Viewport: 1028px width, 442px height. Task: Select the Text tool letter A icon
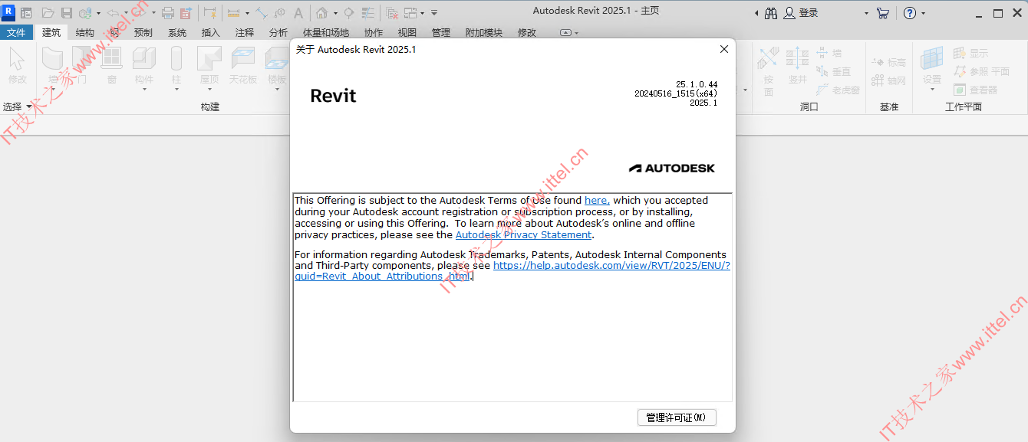pos(298,13)
